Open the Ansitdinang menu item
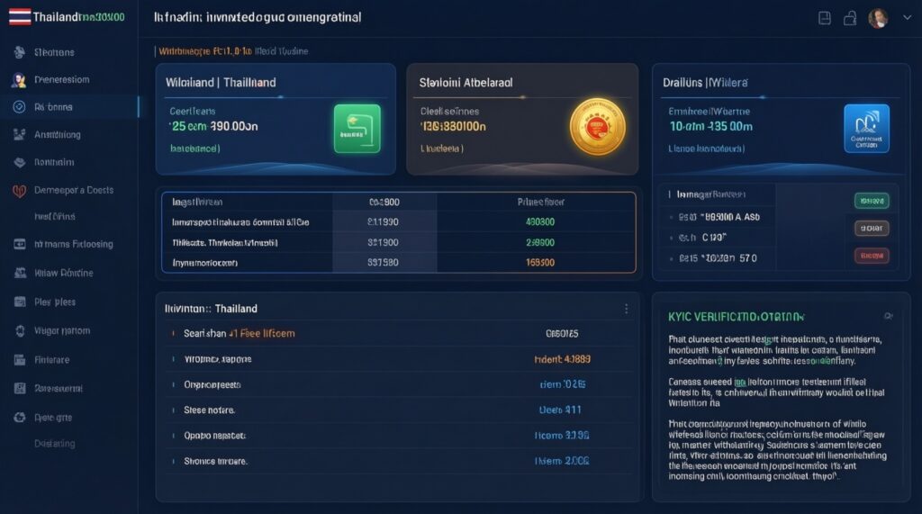 pos(57,135)
